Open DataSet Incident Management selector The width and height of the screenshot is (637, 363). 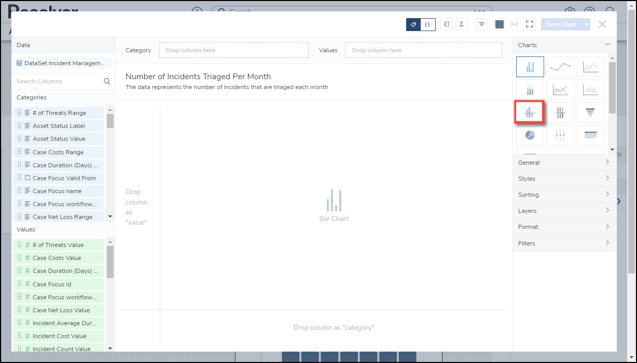click(63, 63)
